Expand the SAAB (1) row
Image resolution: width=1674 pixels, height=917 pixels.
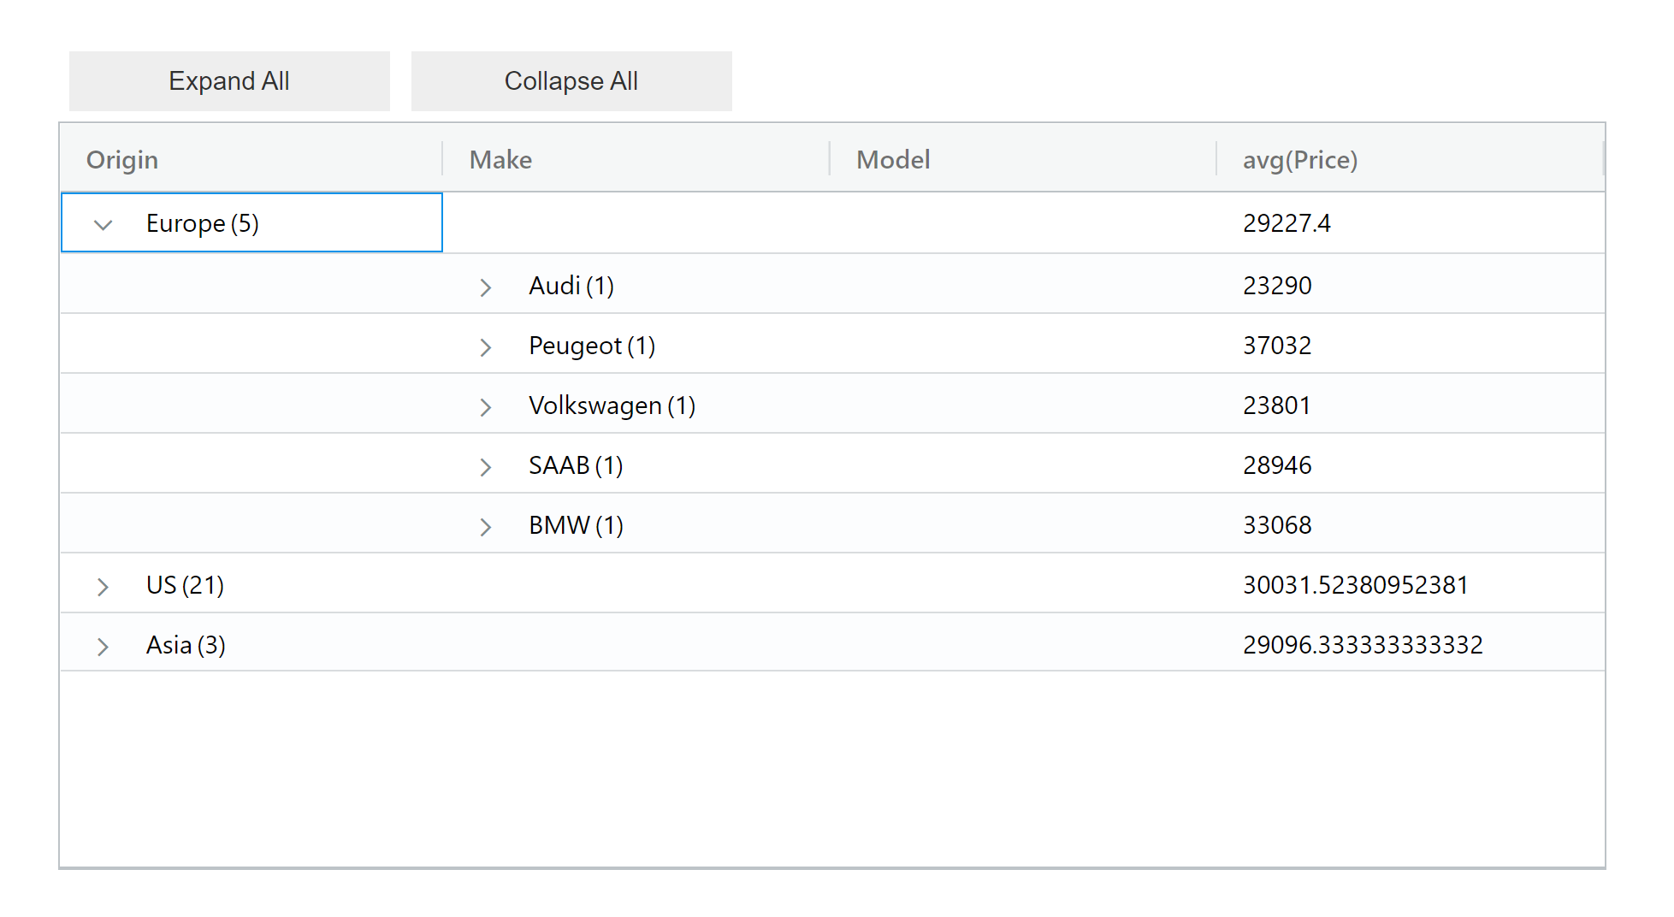point(485,467)
